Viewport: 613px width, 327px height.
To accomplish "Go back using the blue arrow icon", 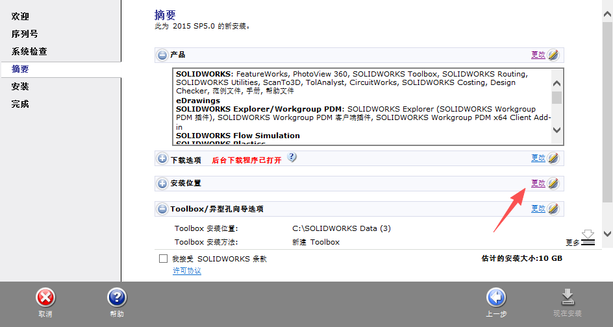I will point(496,298).
